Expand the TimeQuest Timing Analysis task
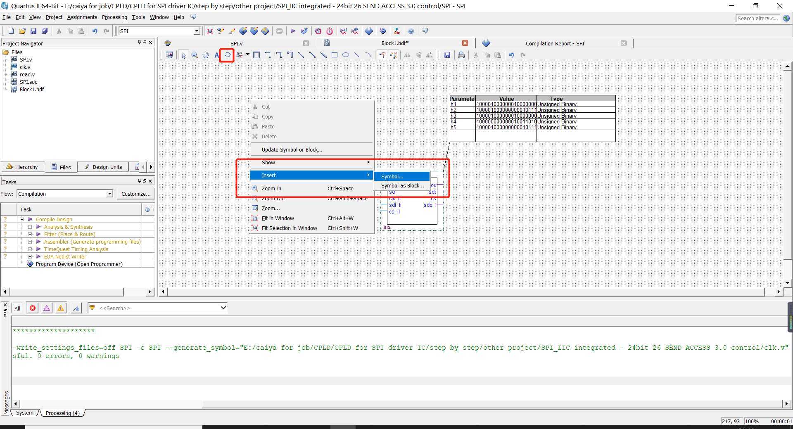This screenshot has width=793, height=429. tap(30, 249)
